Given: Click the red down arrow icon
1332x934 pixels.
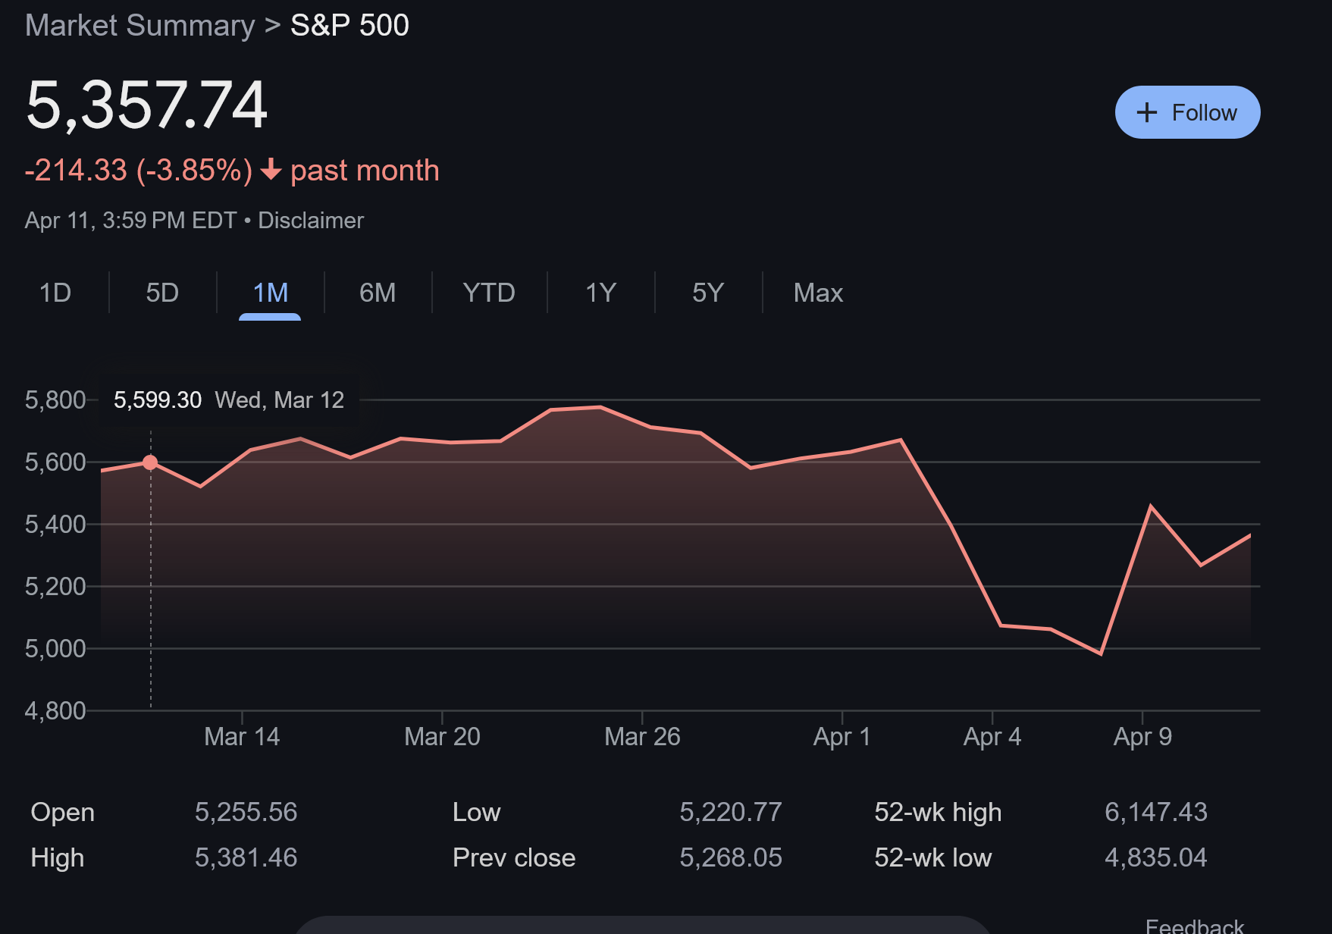Looking at the screenshot, I should click(271, 170).
